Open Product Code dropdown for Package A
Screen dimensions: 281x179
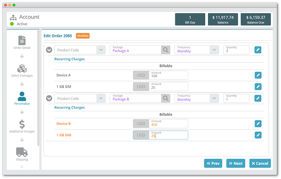pos(101,50)
